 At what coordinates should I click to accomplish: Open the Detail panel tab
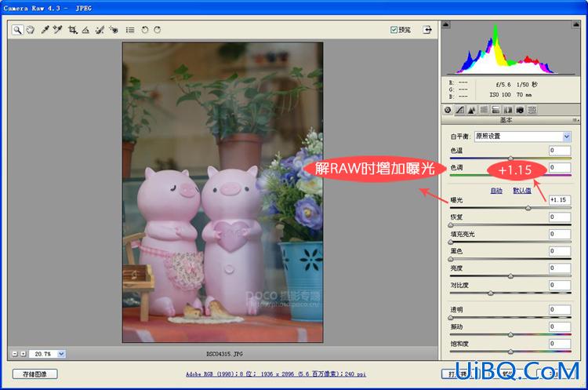coord(472,110)
